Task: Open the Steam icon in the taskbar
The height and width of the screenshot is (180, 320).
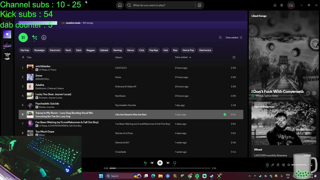Action: point(212,176)
